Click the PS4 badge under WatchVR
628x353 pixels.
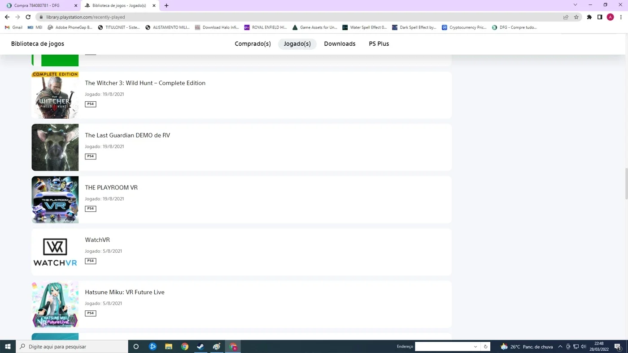[91, 261]
